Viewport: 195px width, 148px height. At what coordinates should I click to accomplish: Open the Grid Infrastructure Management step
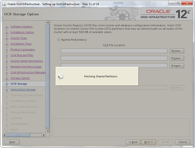click(28, 72)
